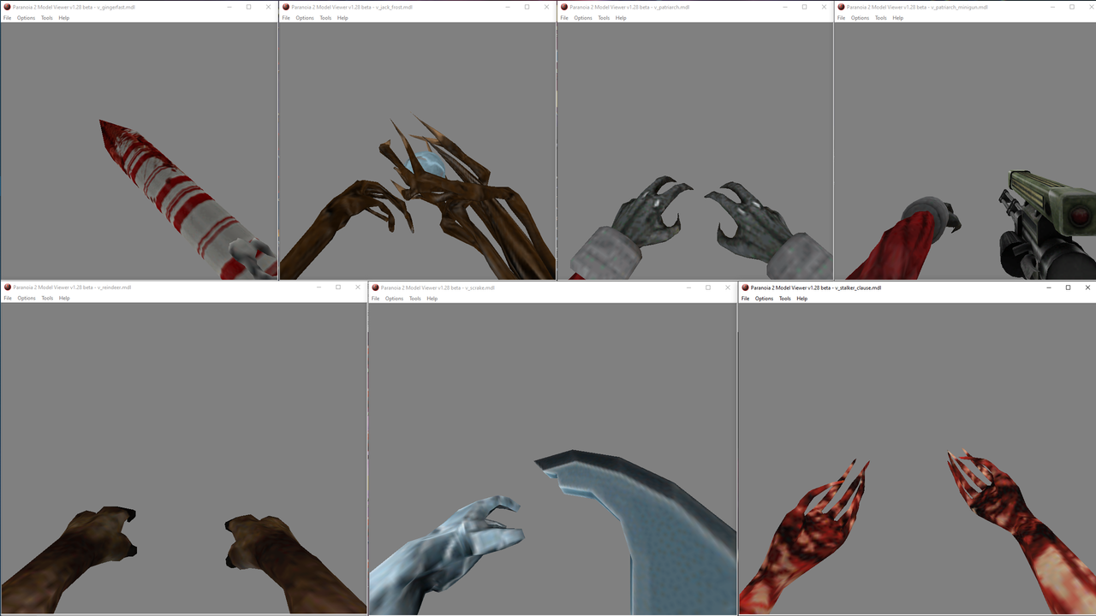Click app icon of v_patriarch.mdl window
Screen dimensions: 1096x616
click(x=564, y=7)
